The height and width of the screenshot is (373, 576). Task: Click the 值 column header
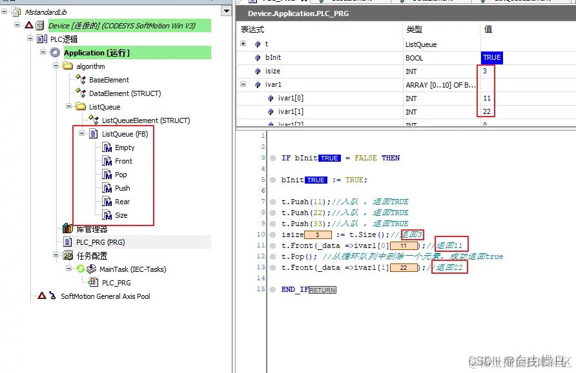click(488, 29)
